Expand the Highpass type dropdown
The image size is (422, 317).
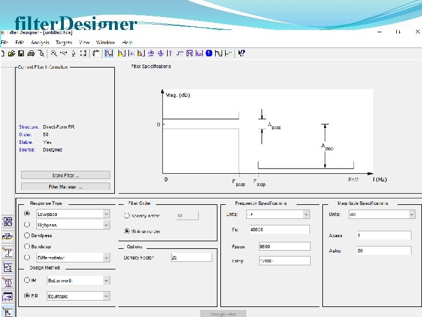tap(106, 225)
